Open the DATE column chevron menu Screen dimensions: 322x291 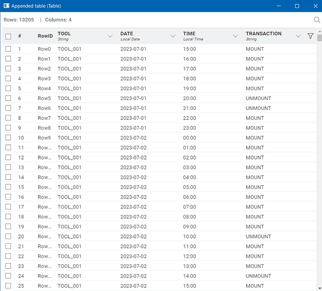(173, 36)
